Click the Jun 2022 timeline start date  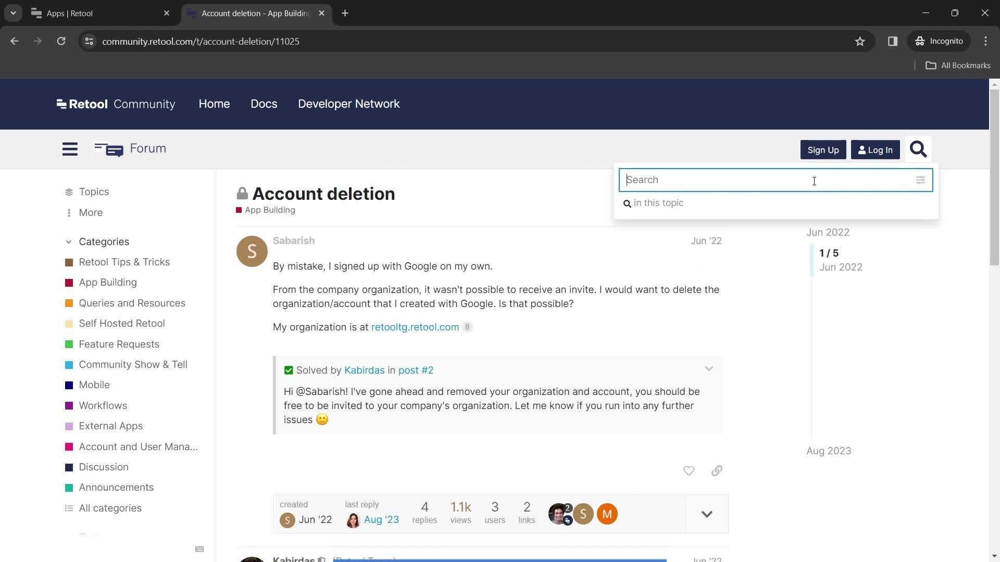coord(828,233)
